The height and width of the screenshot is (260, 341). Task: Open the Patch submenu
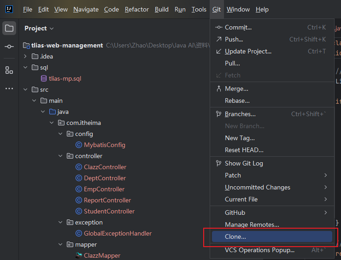[272, 175]
